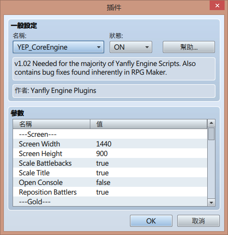Click the parameter list scrollbar thumb
Screen dimensions: 228x235
(211, 134)
